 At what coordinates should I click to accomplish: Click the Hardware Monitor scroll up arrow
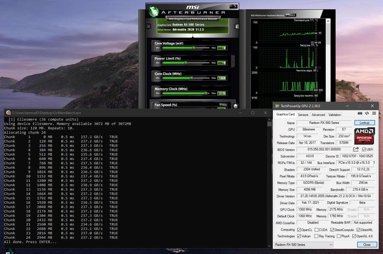click(x=328, y=21)
